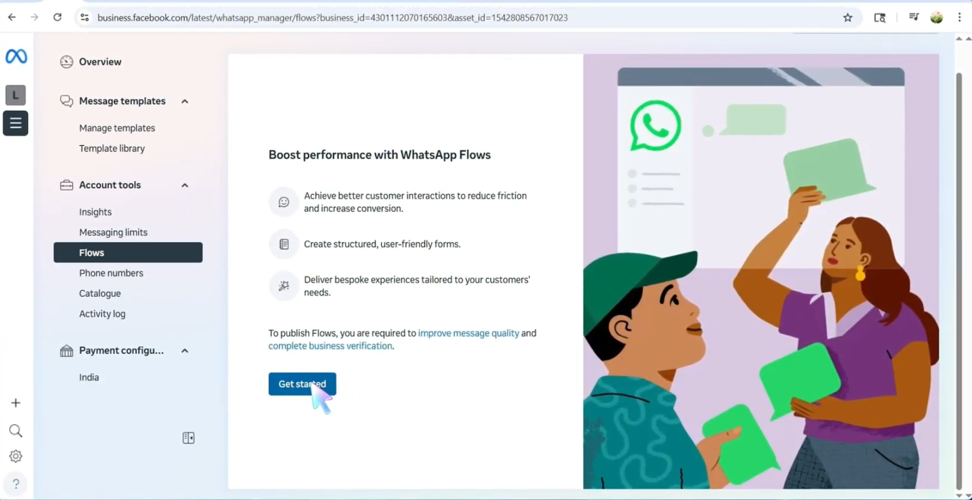Go back with browser back arrow

click(12, 17)
